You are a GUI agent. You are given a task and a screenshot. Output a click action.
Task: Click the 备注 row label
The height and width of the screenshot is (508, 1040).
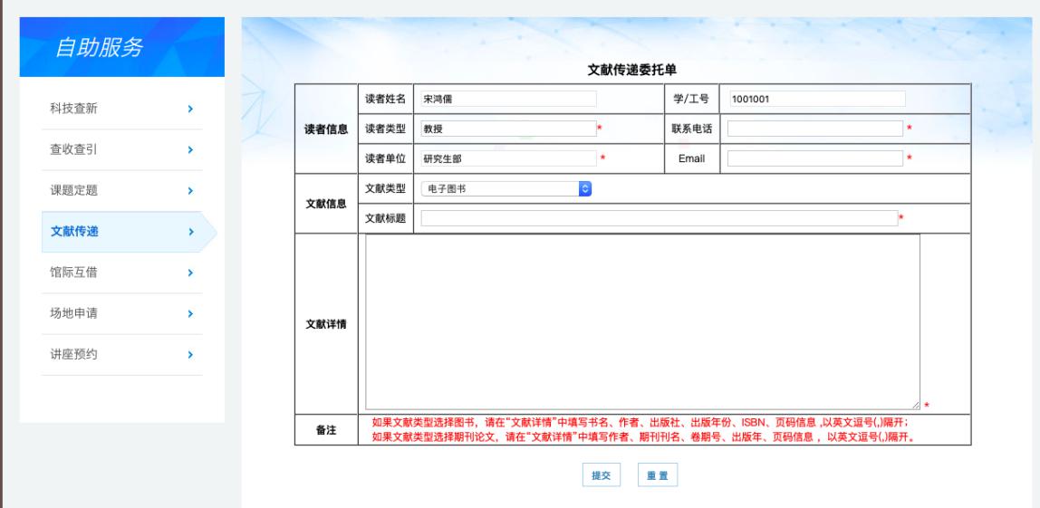[326, 430]
